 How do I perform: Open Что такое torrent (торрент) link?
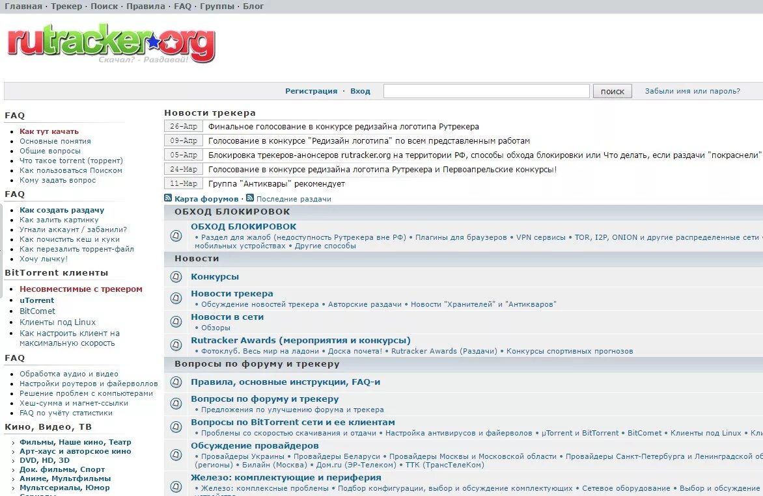click(x=71, y=161)
